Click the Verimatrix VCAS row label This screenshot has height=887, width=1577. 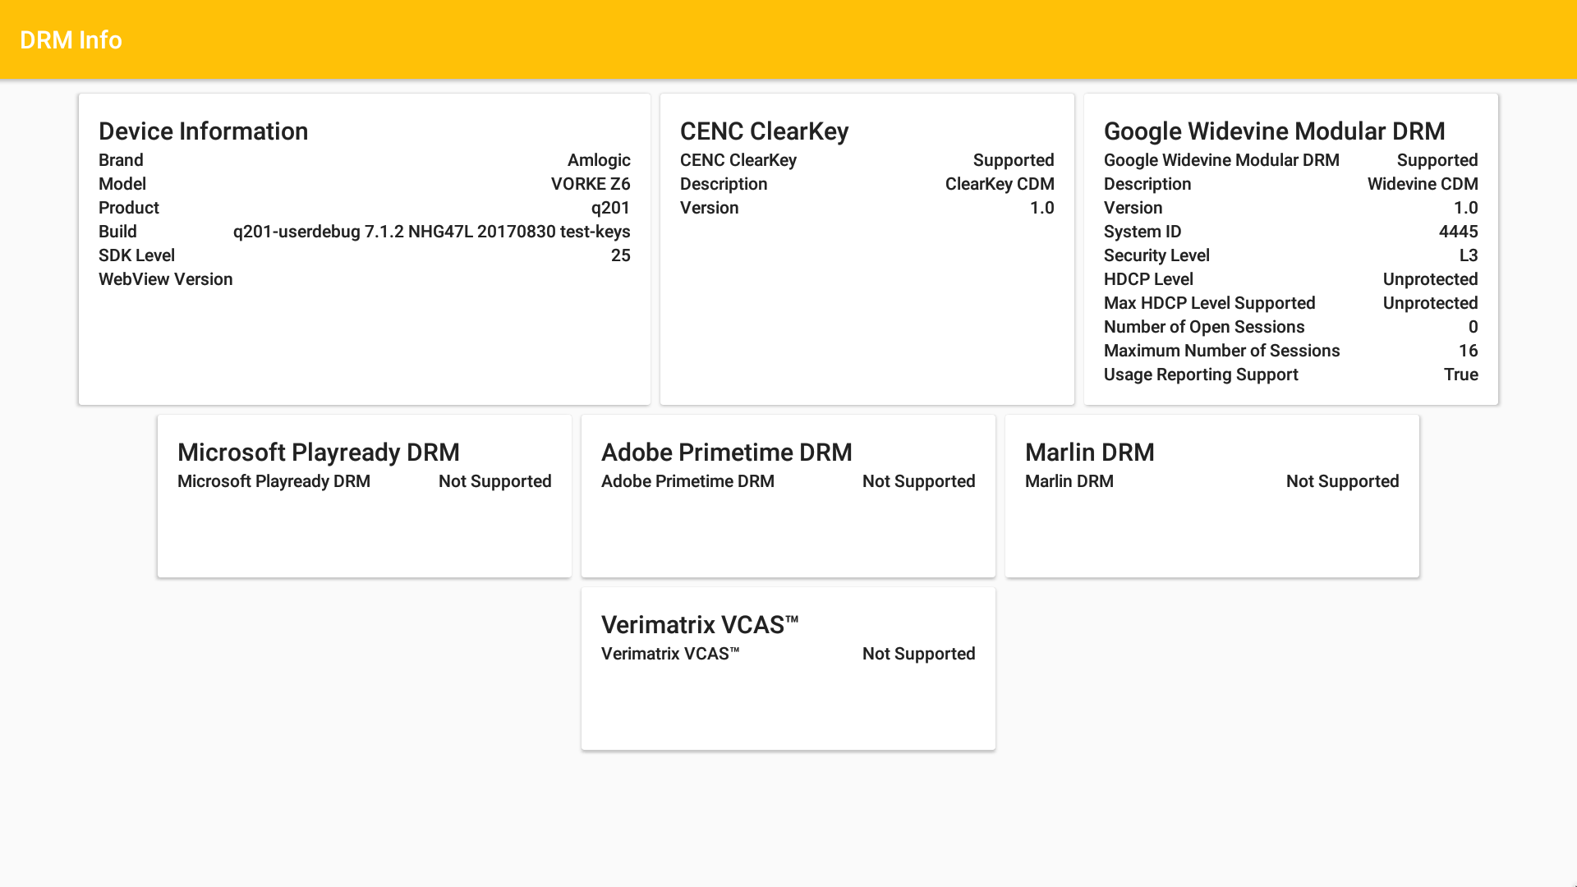[670, 654]
